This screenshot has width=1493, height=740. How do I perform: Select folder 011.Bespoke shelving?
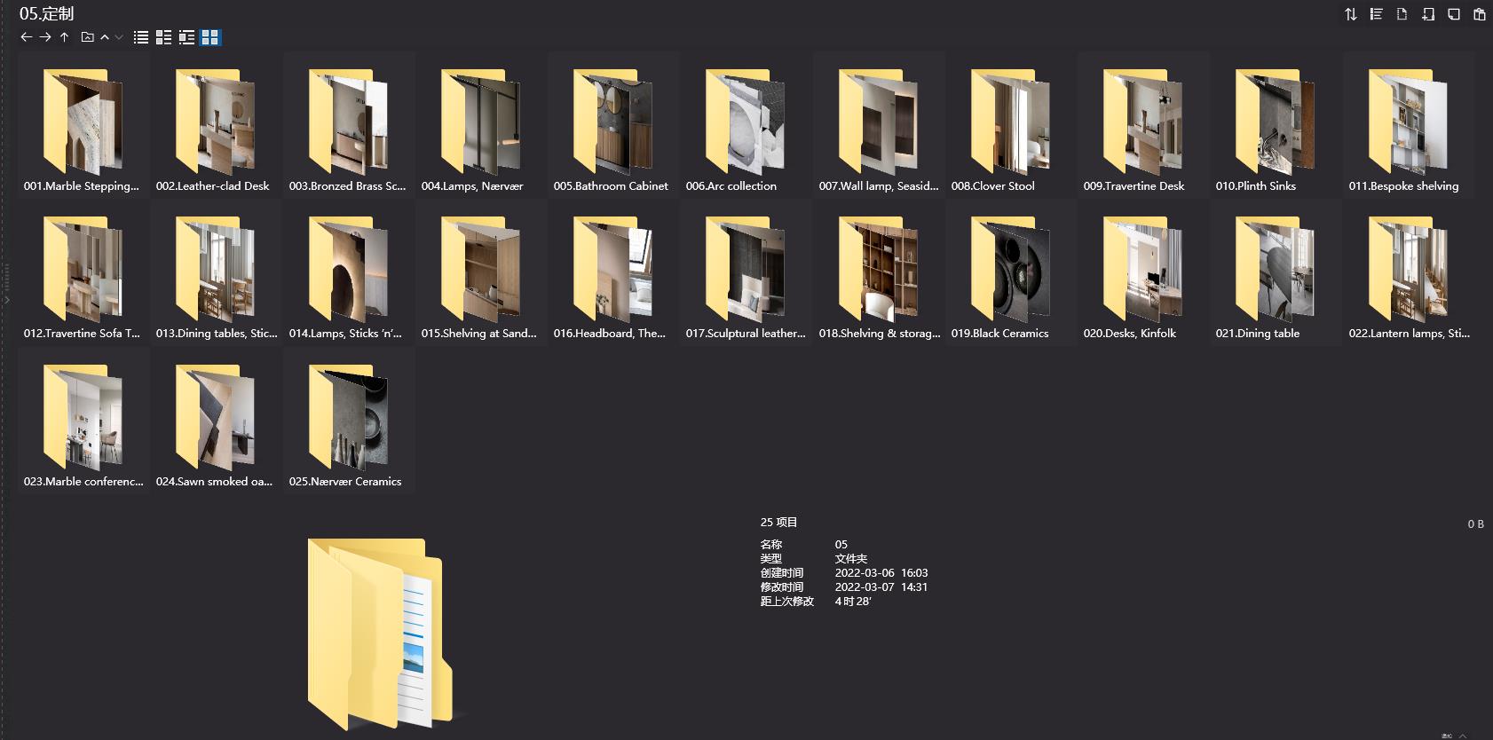pos(1409,124)
